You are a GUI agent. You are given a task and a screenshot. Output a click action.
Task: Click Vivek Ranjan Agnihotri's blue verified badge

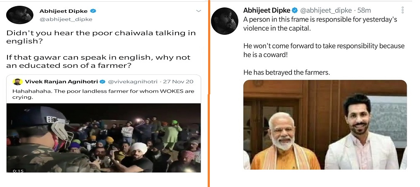point(102,82)
